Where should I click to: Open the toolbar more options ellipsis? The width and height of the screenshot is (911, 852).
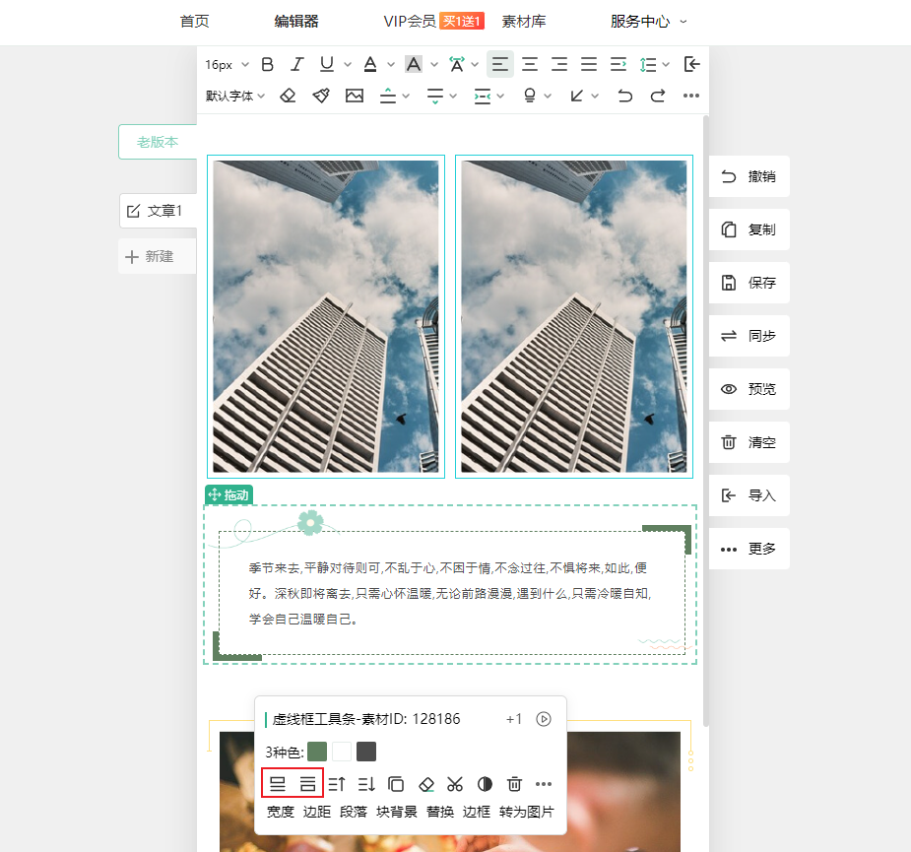690,96
